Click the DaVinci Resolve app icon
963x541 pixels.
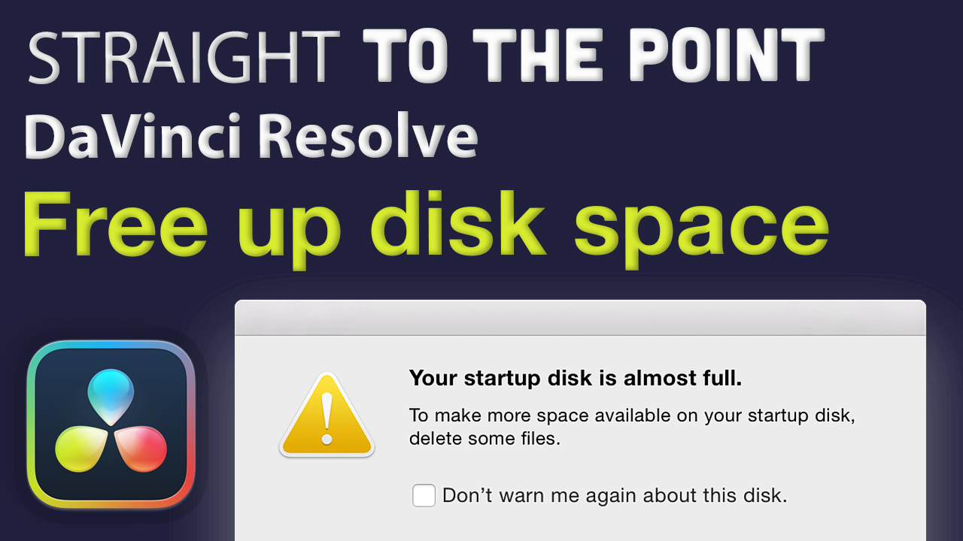click(x=111, y=425)
